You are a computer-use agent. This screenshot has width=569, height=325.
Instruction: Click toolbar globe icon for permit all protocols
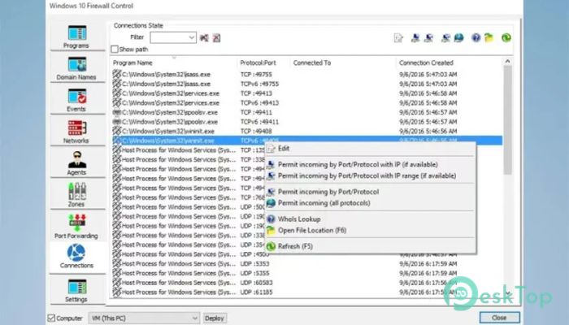(459, 37)
